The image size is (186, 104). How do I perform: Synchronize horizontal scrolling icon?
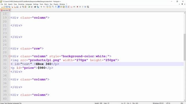[50, 7]
